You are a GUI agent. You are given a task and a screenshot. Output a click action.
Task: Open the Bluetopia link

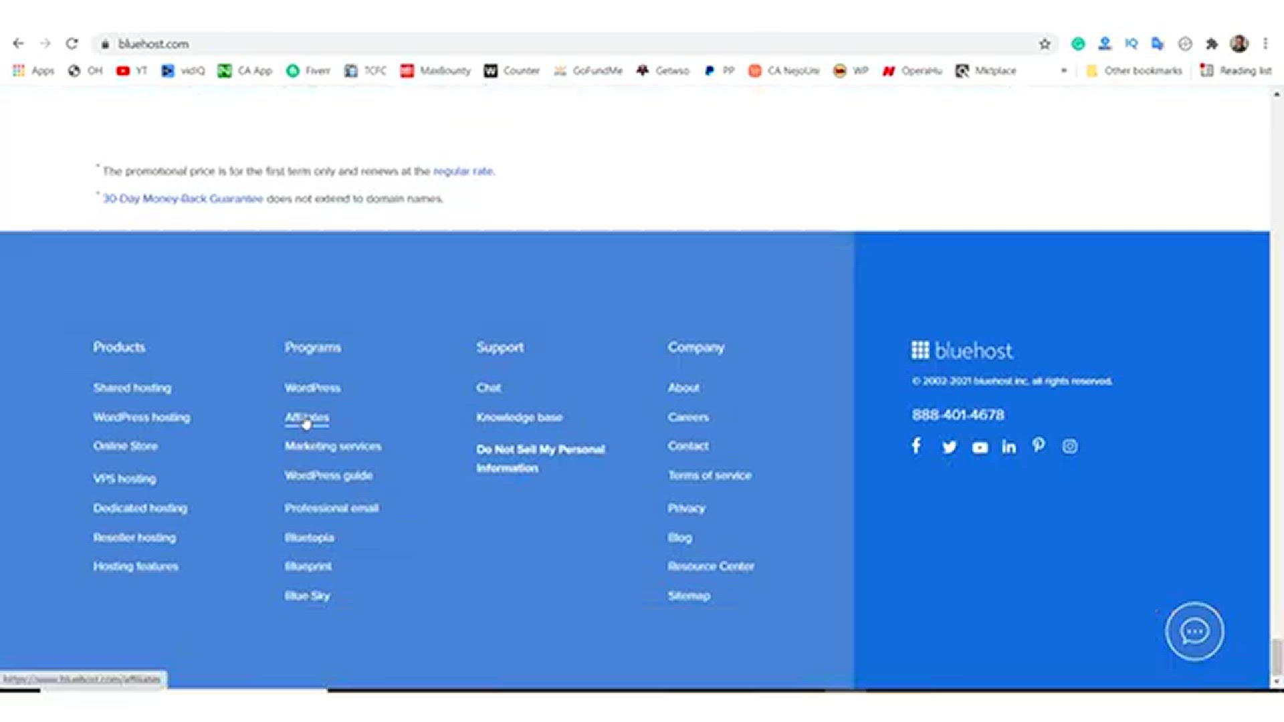pos(309,537)
